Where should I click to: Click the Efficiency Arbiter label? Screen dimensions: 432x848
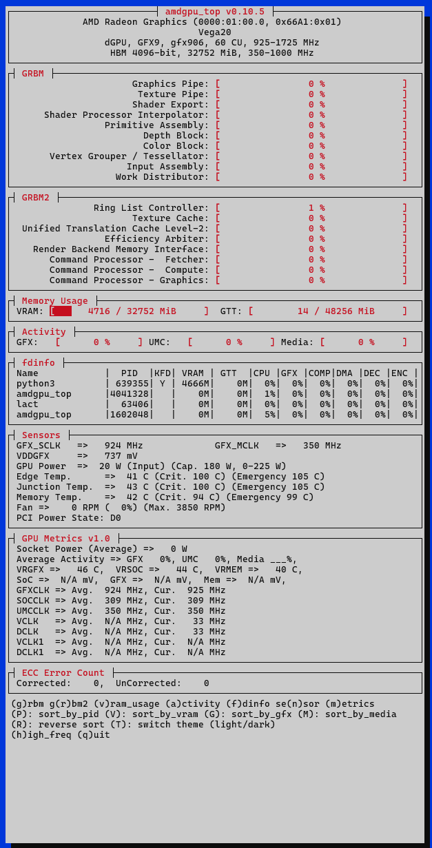tap(157, 238)
